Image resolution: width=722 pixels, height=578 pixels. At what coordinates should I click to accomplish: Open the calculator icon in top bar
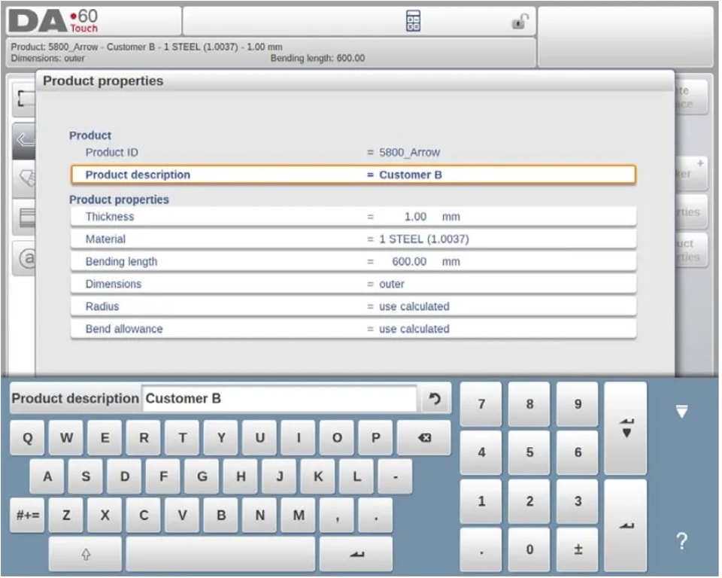click(414, 21)
